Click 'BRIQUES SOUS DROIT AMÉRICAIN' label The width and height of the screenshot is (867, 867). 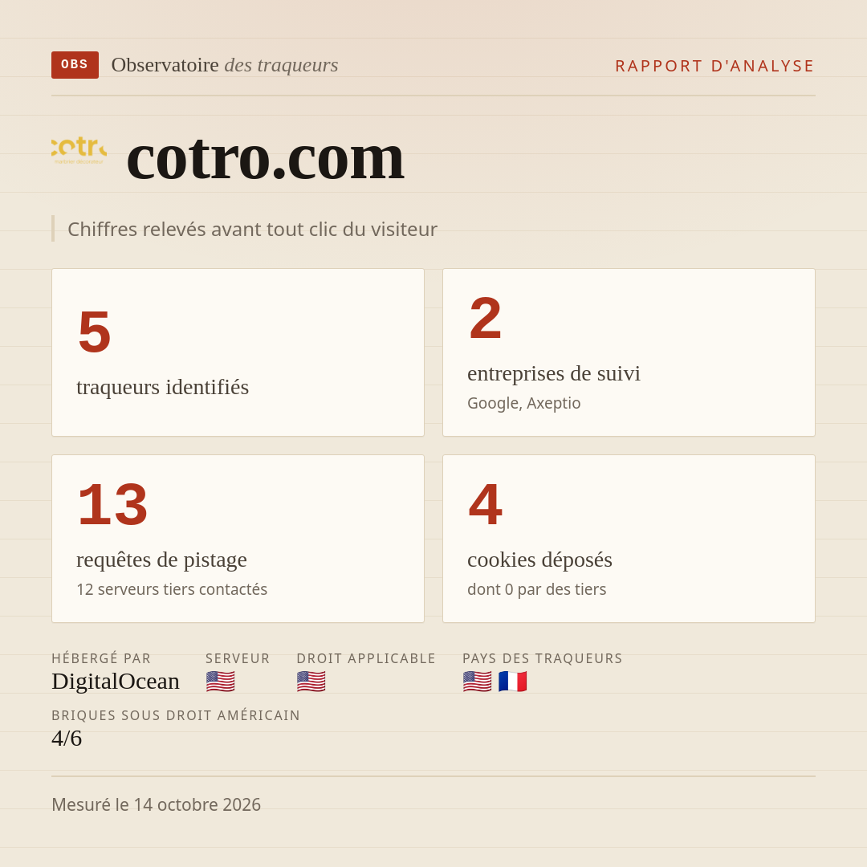(176, 715)
